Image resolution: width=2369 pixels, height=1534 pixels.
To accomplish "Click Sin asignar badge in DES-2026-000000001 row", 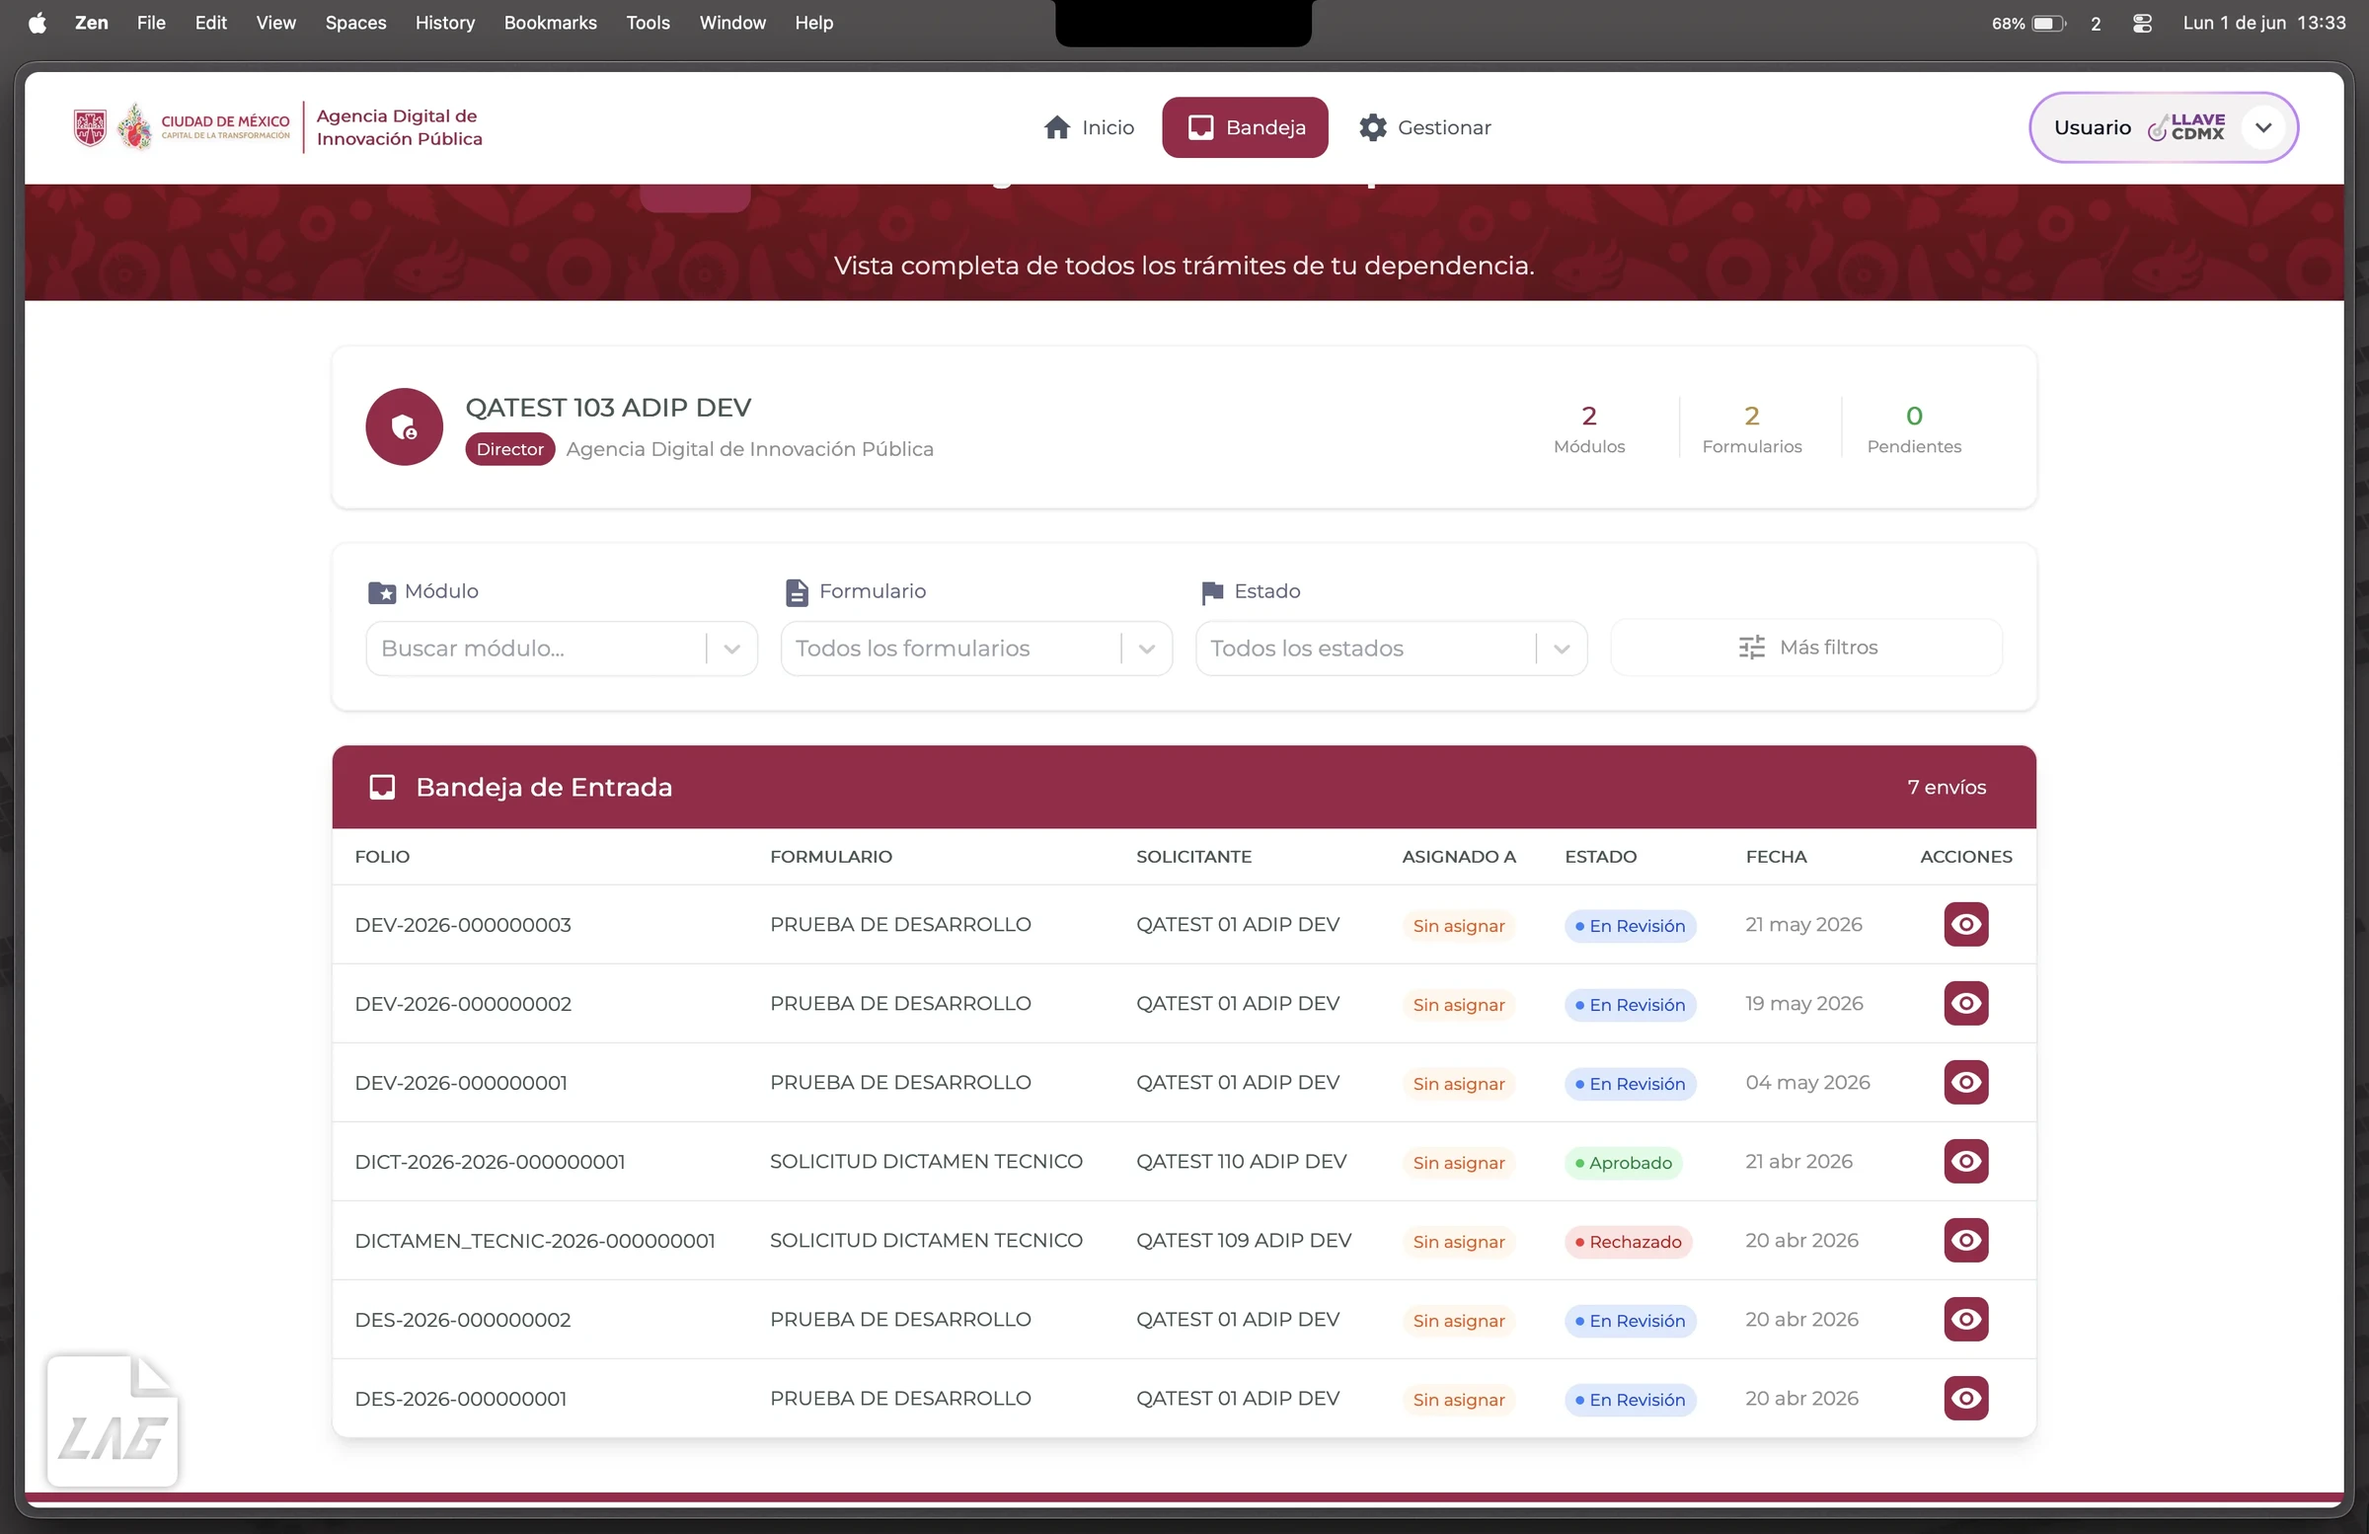I will tap(1458, 1400).
